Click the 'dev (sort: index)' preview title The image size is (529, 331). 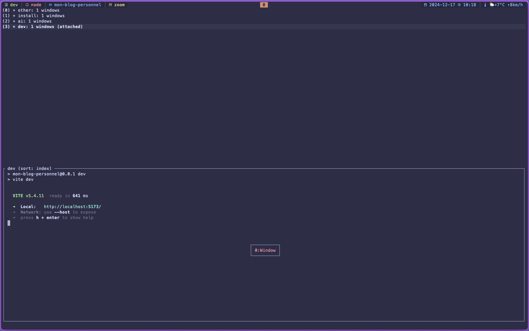point(29,168)
